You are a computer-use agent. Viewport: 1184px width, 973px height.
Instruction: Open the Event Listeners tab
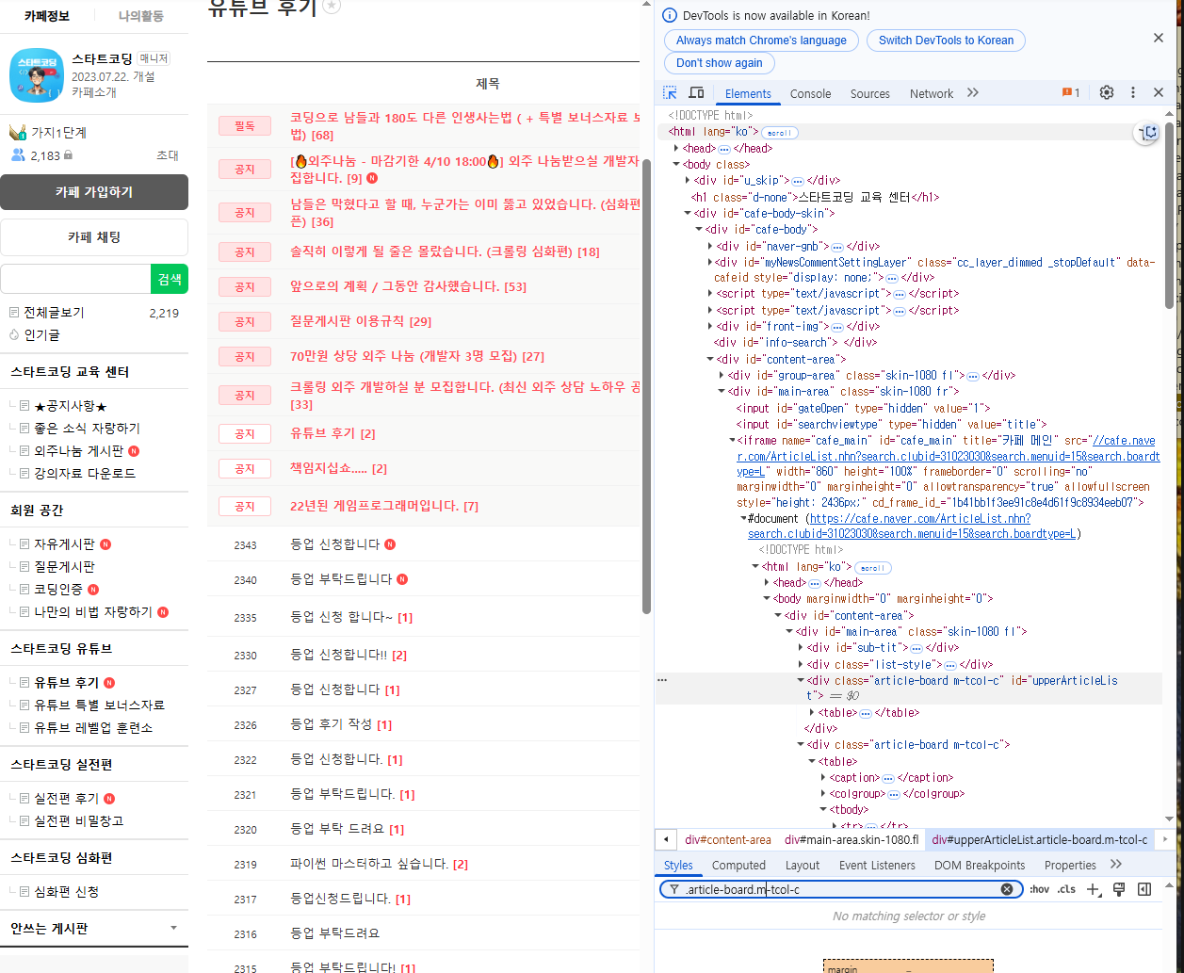pos(877,865)
